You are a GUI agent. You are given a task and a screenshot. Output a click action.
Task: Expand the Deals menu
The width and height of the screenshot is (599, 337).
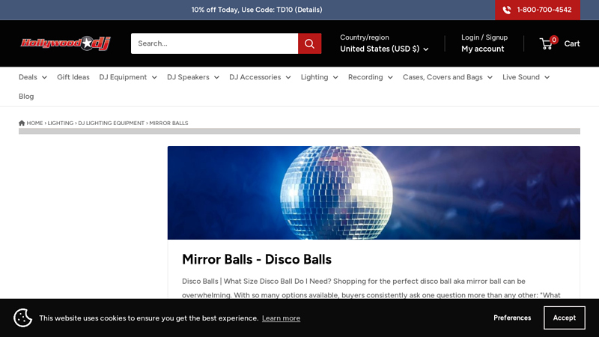point(33,77)
